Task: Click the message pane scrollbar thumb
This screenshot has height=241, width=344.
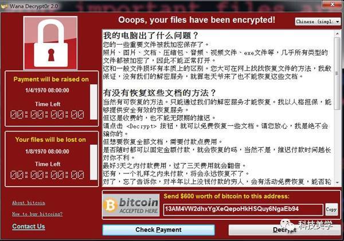Action: pos(337,73)
